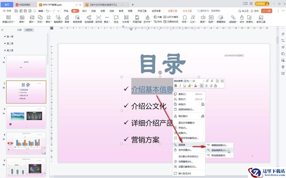The width and height of the screenshot is (286, 178).
Task: Click the 页眉页脚 header footer icon
Action: pos(137,17)
